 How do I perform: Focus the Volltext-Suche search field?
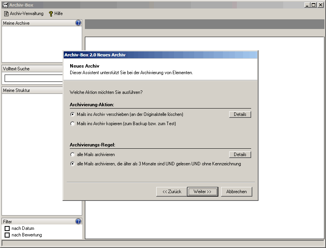tap(34, 78)
